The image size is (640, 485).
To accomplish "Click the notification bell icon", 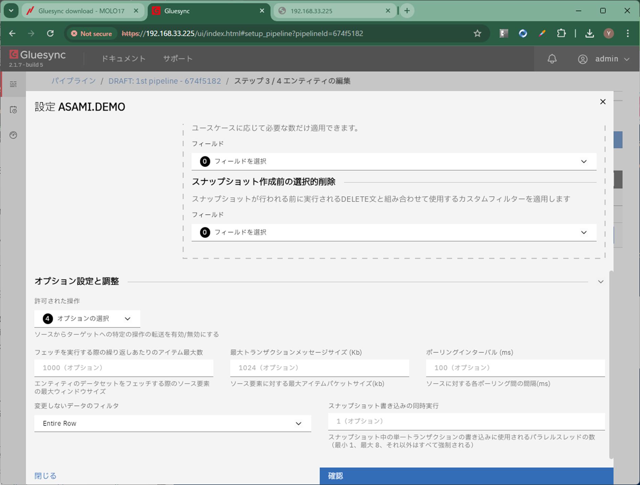I will [x=552, y=59].
